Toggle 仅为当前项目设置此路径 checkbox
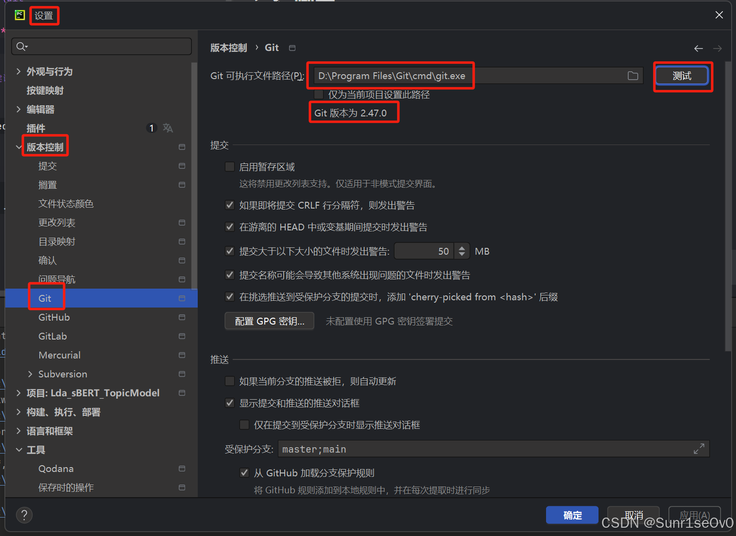Screen dimensions: 736x536 pyautogui.click(x=319, y=95)
